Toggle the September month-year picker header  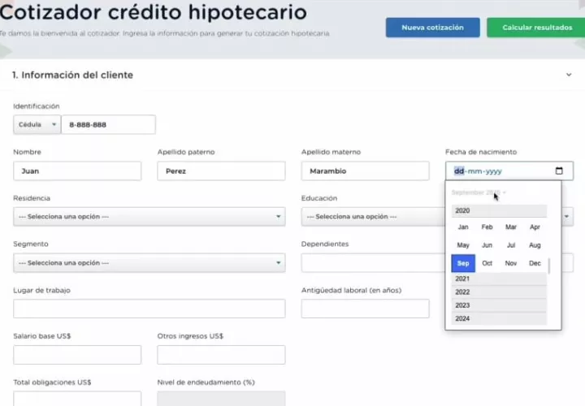pos(479,192)
